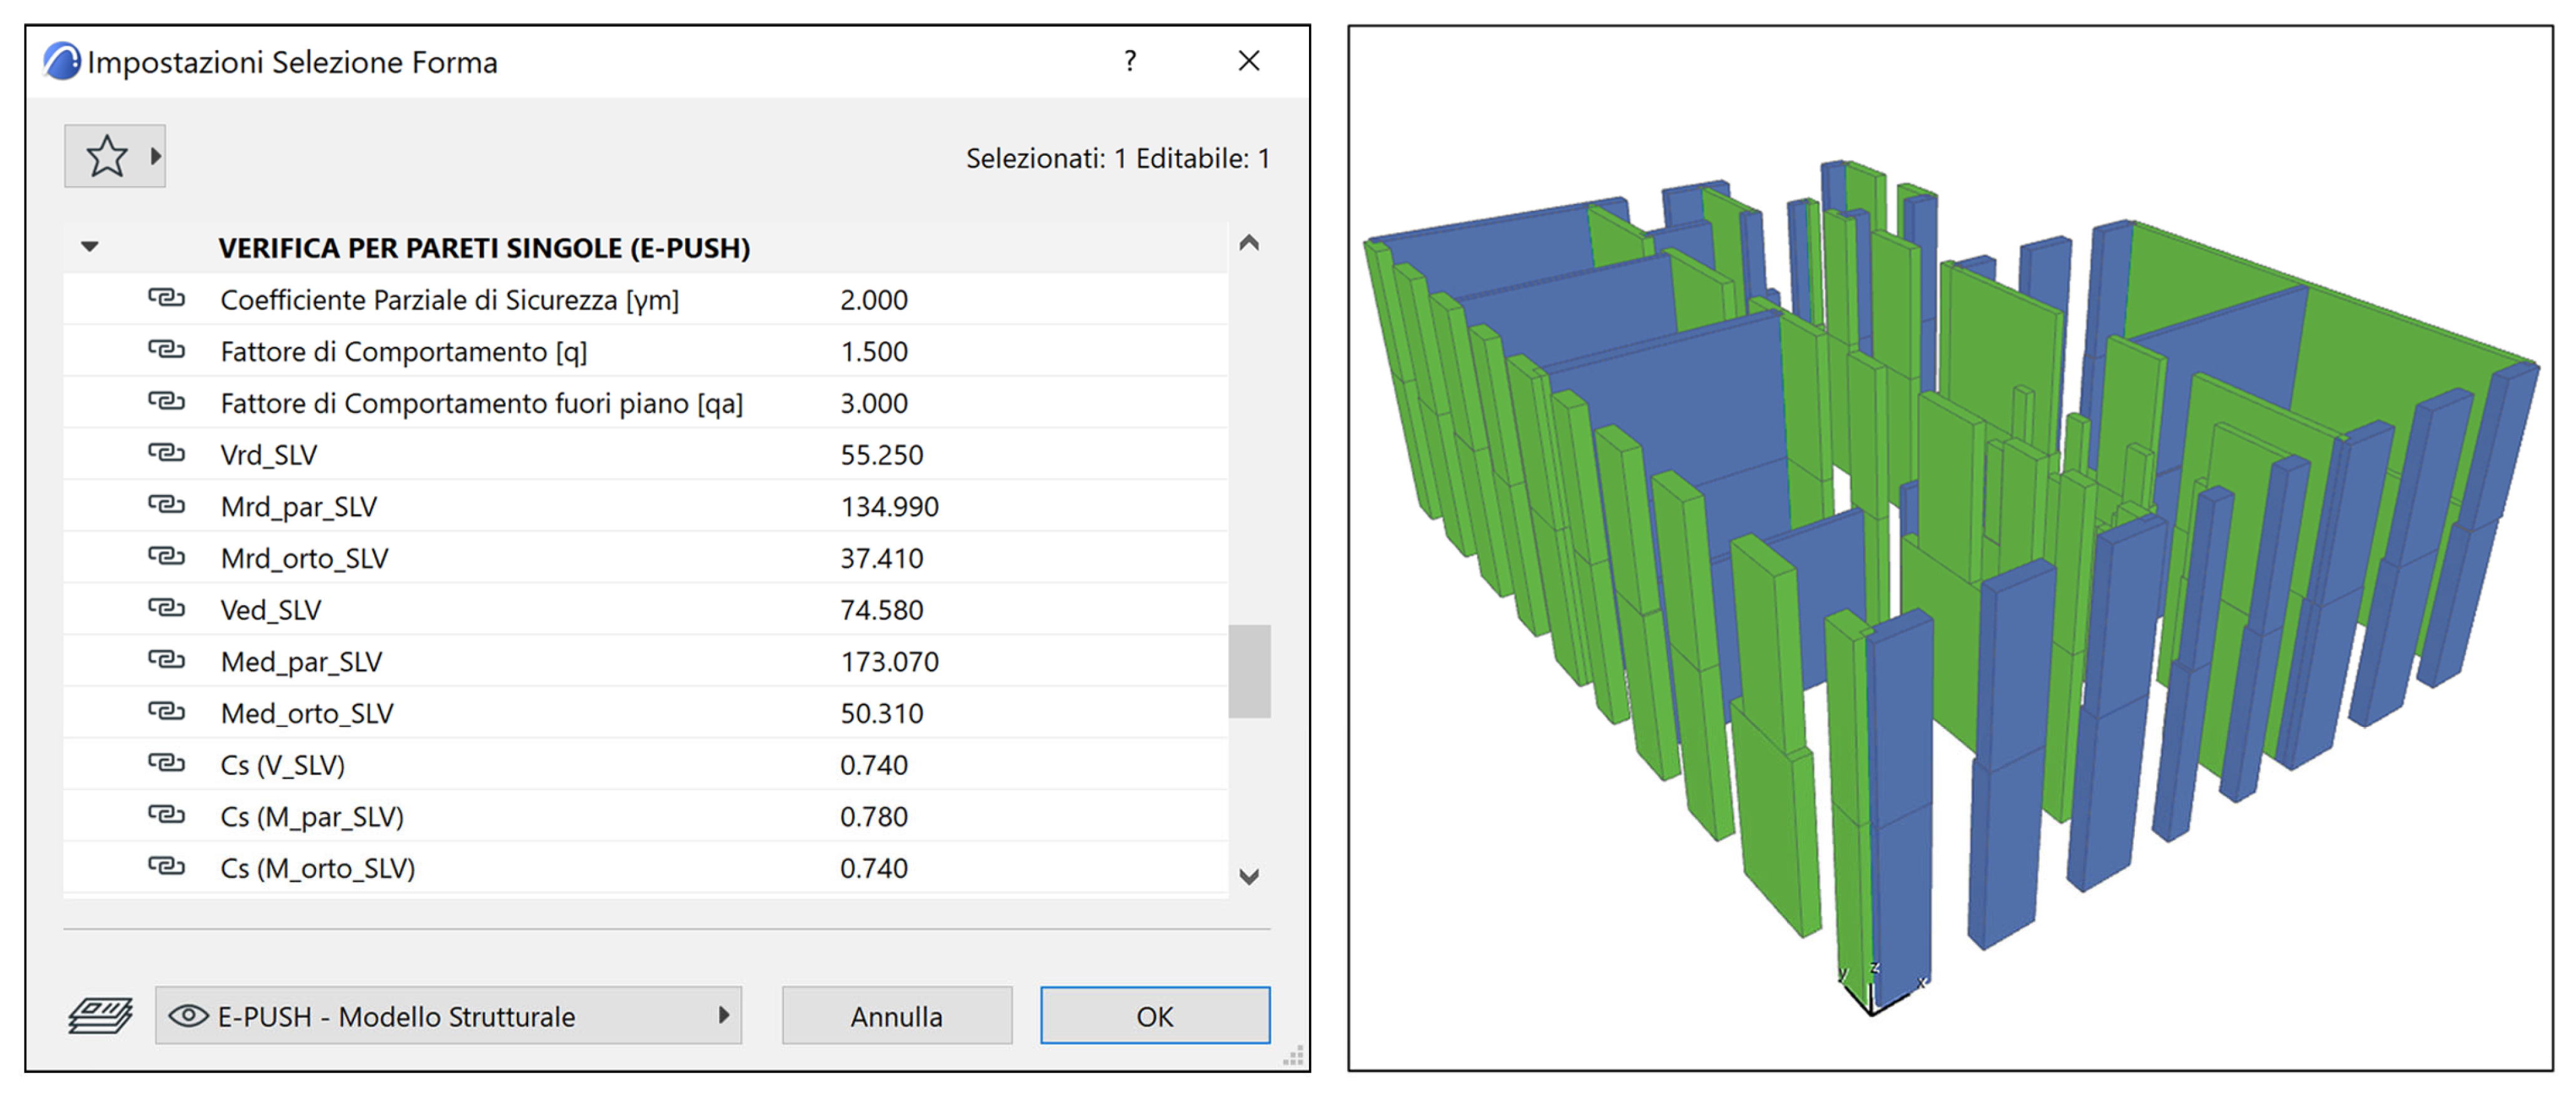Click the scroll down arrow of parameter list
The width and height of the screenshot is (2576, 1095).
(1249, 877)
